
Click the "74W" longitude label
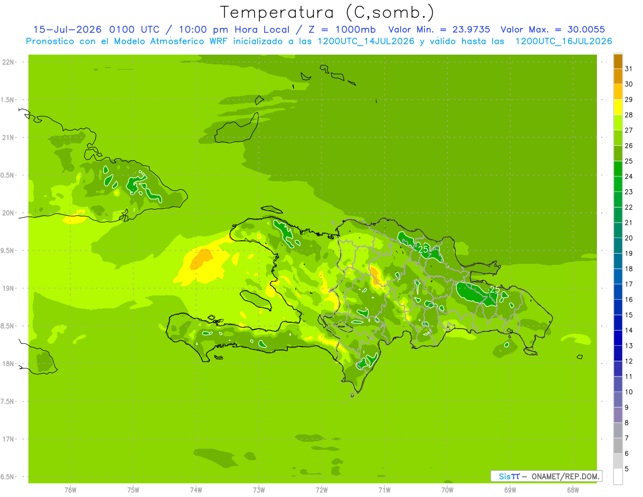196,489
